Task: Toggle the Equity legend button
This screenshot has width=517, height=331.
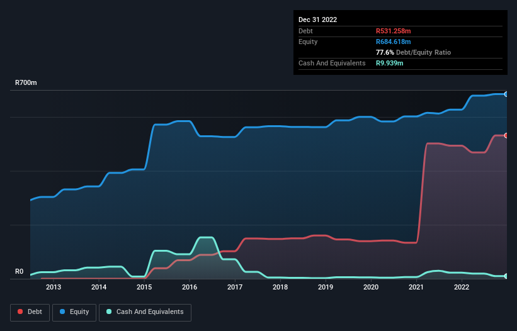Action: coord(74,312)
